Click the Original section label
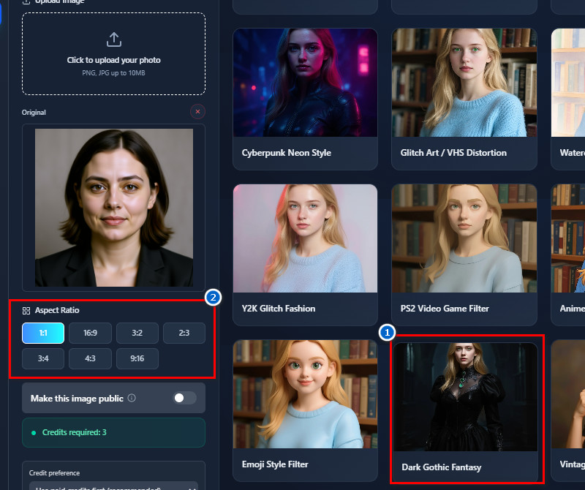The height and width of the screenshot is (490, 585). pos(34,113)
